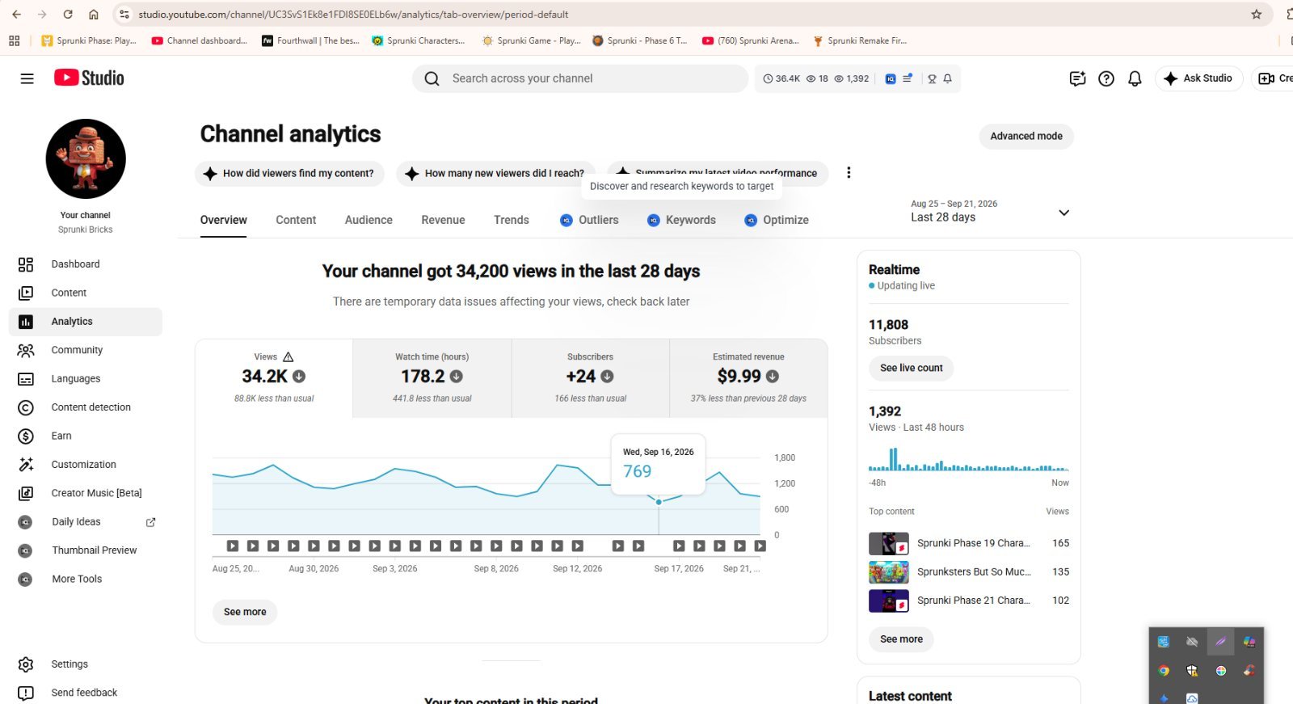1293x704 pixels.
Task: Open the Languages sidebar section
Action: (x=85, y=378)
